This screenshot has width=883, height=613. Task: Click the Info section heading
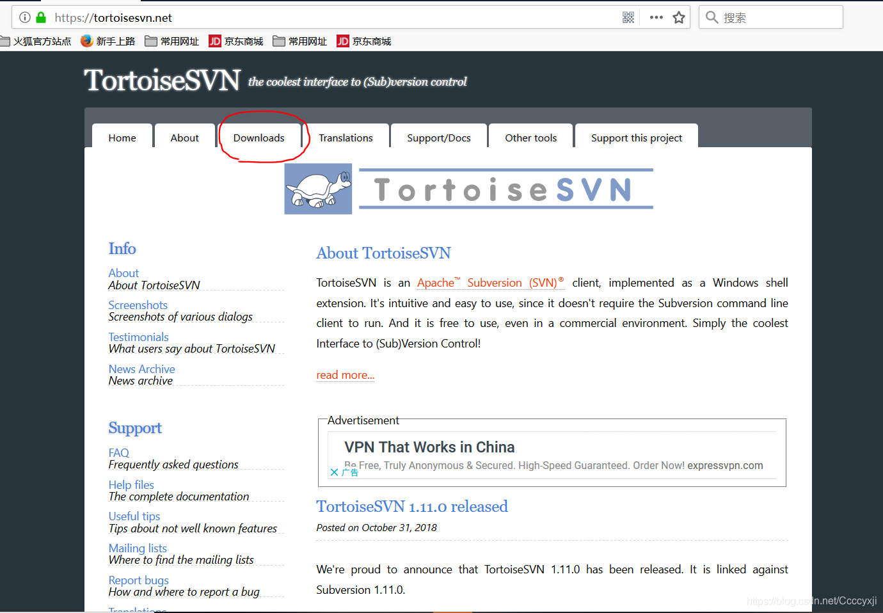click(x=122, y=249)
